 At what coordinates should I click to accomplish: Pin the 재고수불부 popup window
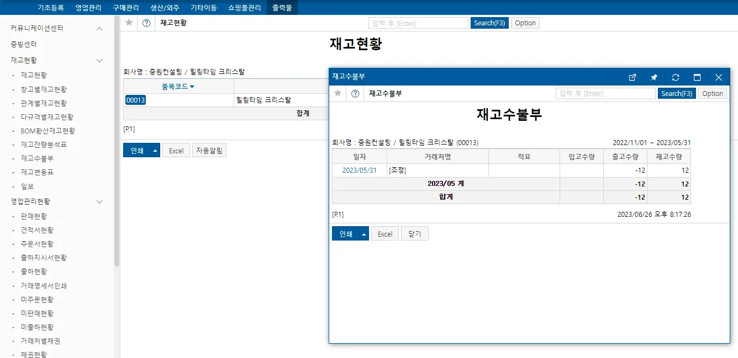[x=654, y=78]
